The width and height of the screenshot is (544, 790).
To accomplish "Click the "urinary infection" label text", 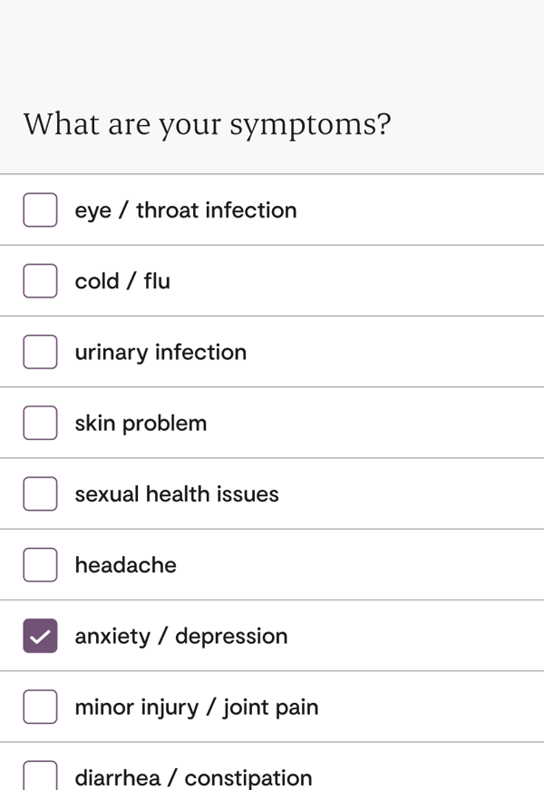I will pyautogui.click(x=160, y=352).
